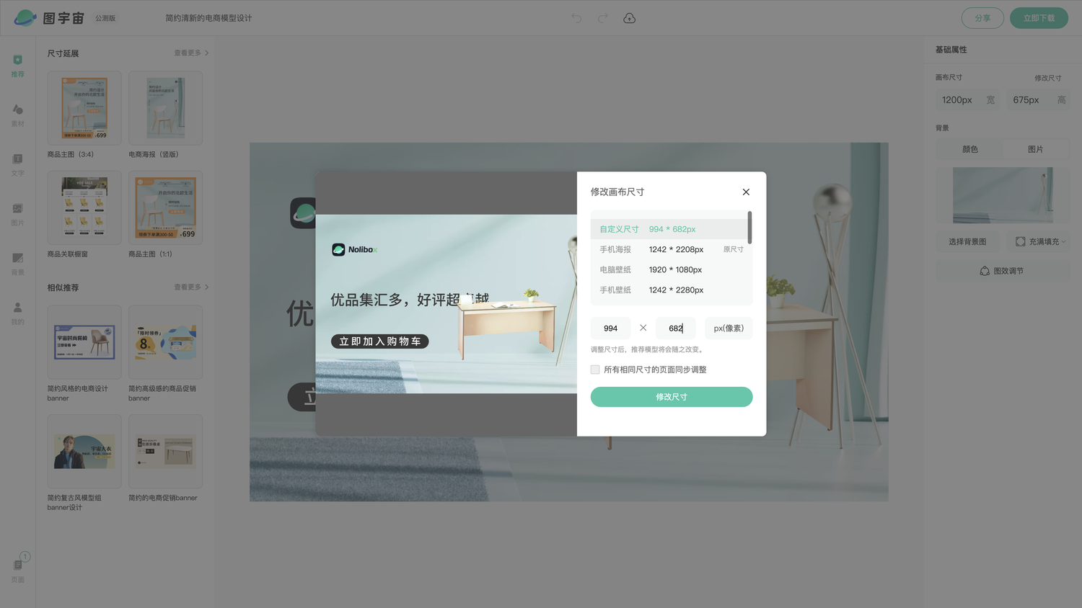Click the document title 简约清新的电商模型设计
The height and width of the screenshot is (608, 1082).
click(x=208, y=18)
